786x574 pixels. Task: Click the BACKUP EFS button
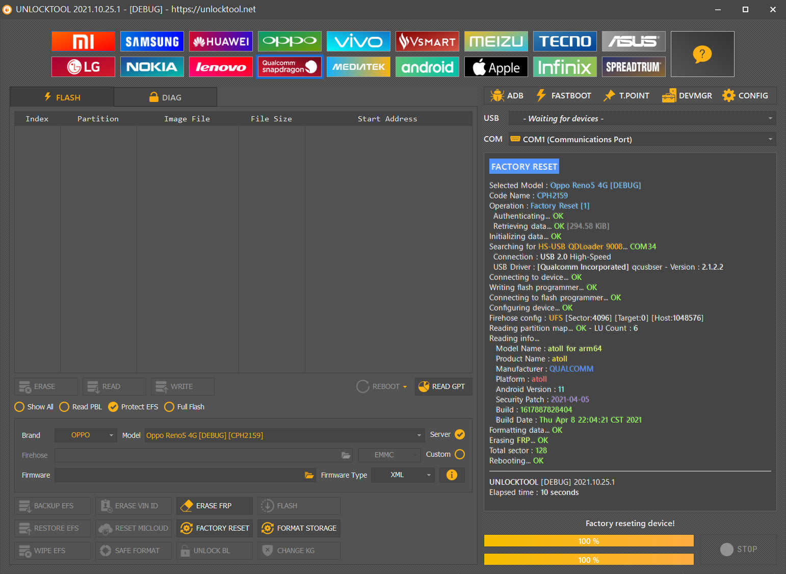(53, 506)
